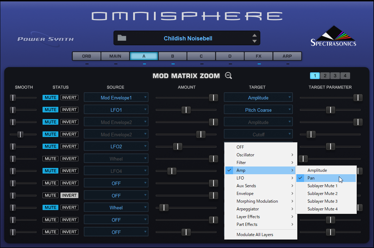Switch to the ORB tab
This screenshot has width=374, height=248.
(x=86, y=56)
